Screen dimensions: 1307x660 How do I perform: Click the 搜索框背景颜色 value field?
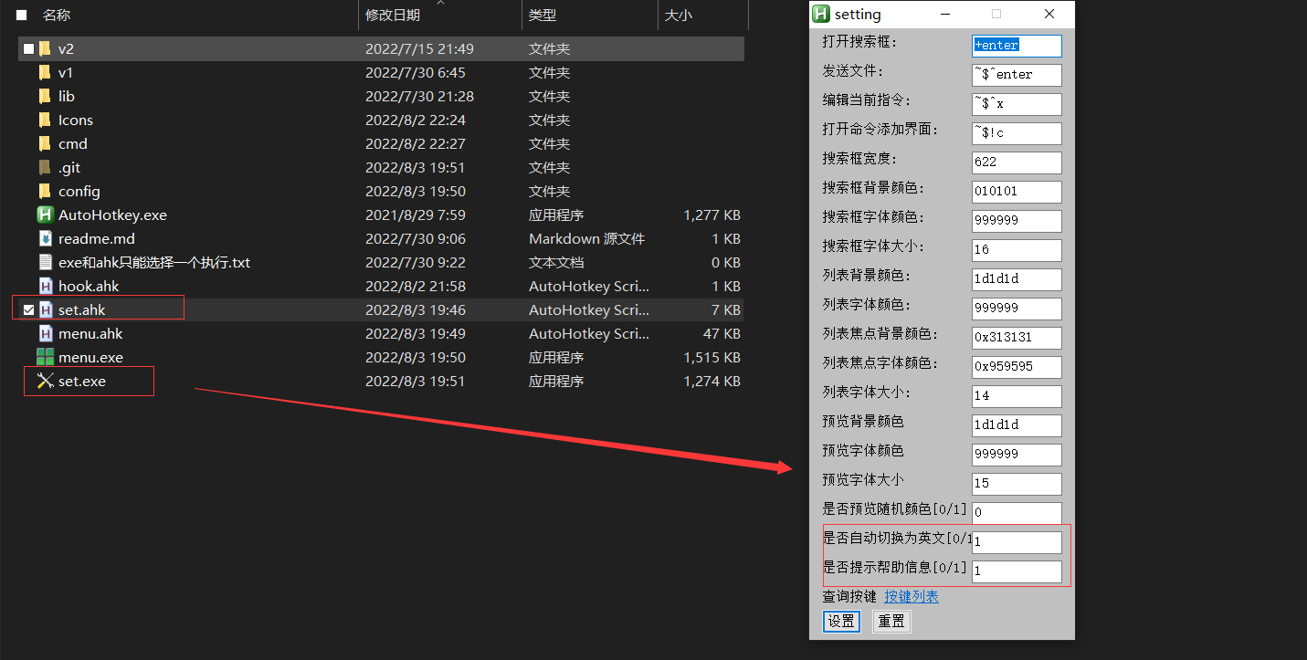(x=1016, y=192)
